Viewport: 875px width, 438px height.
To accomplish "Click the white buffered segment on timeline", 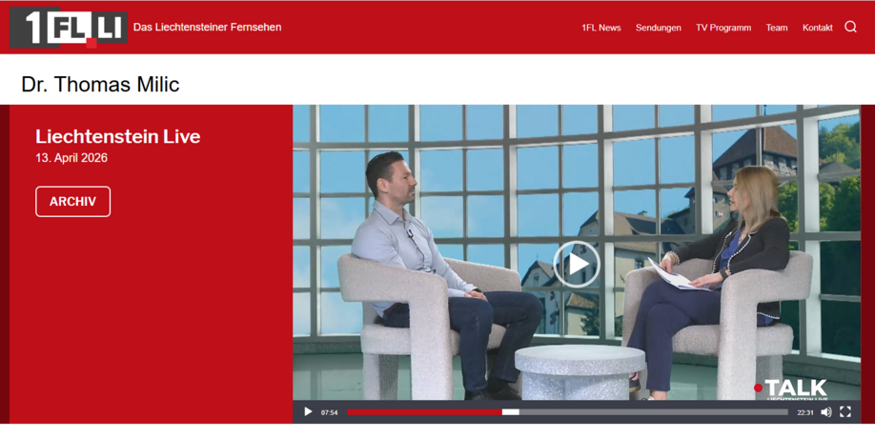I will [510, 412].
